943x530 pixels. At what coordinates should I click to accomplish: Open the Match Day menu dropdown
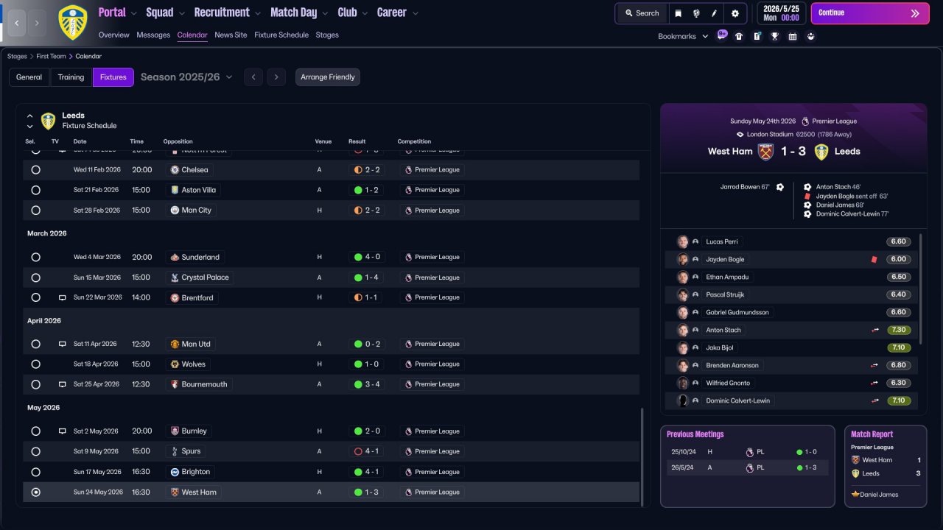(300, 13)
